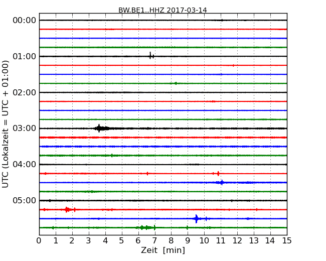Click the green blip near minute 4.4 on the 03:45 trace

point(112,156)
